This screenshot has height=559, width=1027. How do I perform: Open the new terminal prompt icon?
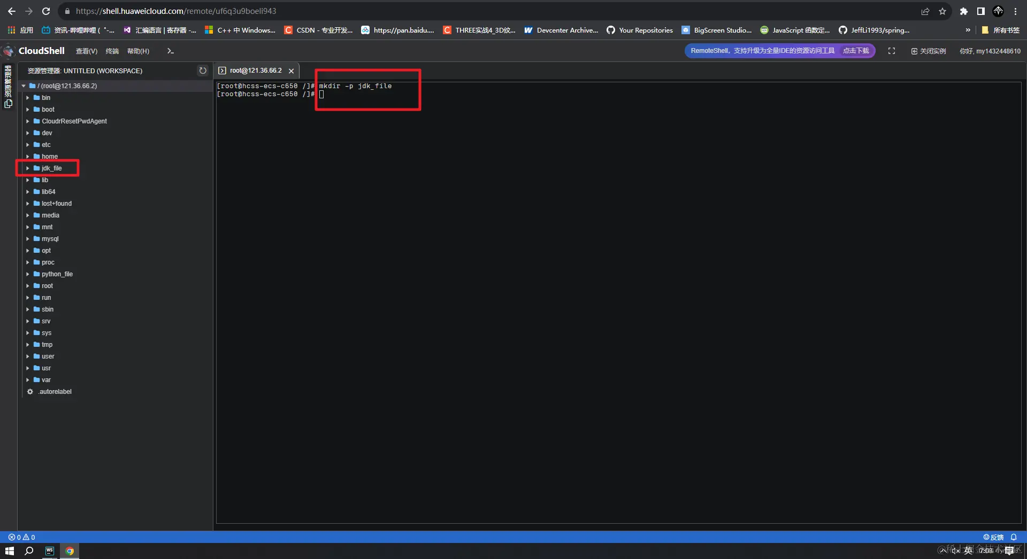(x=171, y=51)
